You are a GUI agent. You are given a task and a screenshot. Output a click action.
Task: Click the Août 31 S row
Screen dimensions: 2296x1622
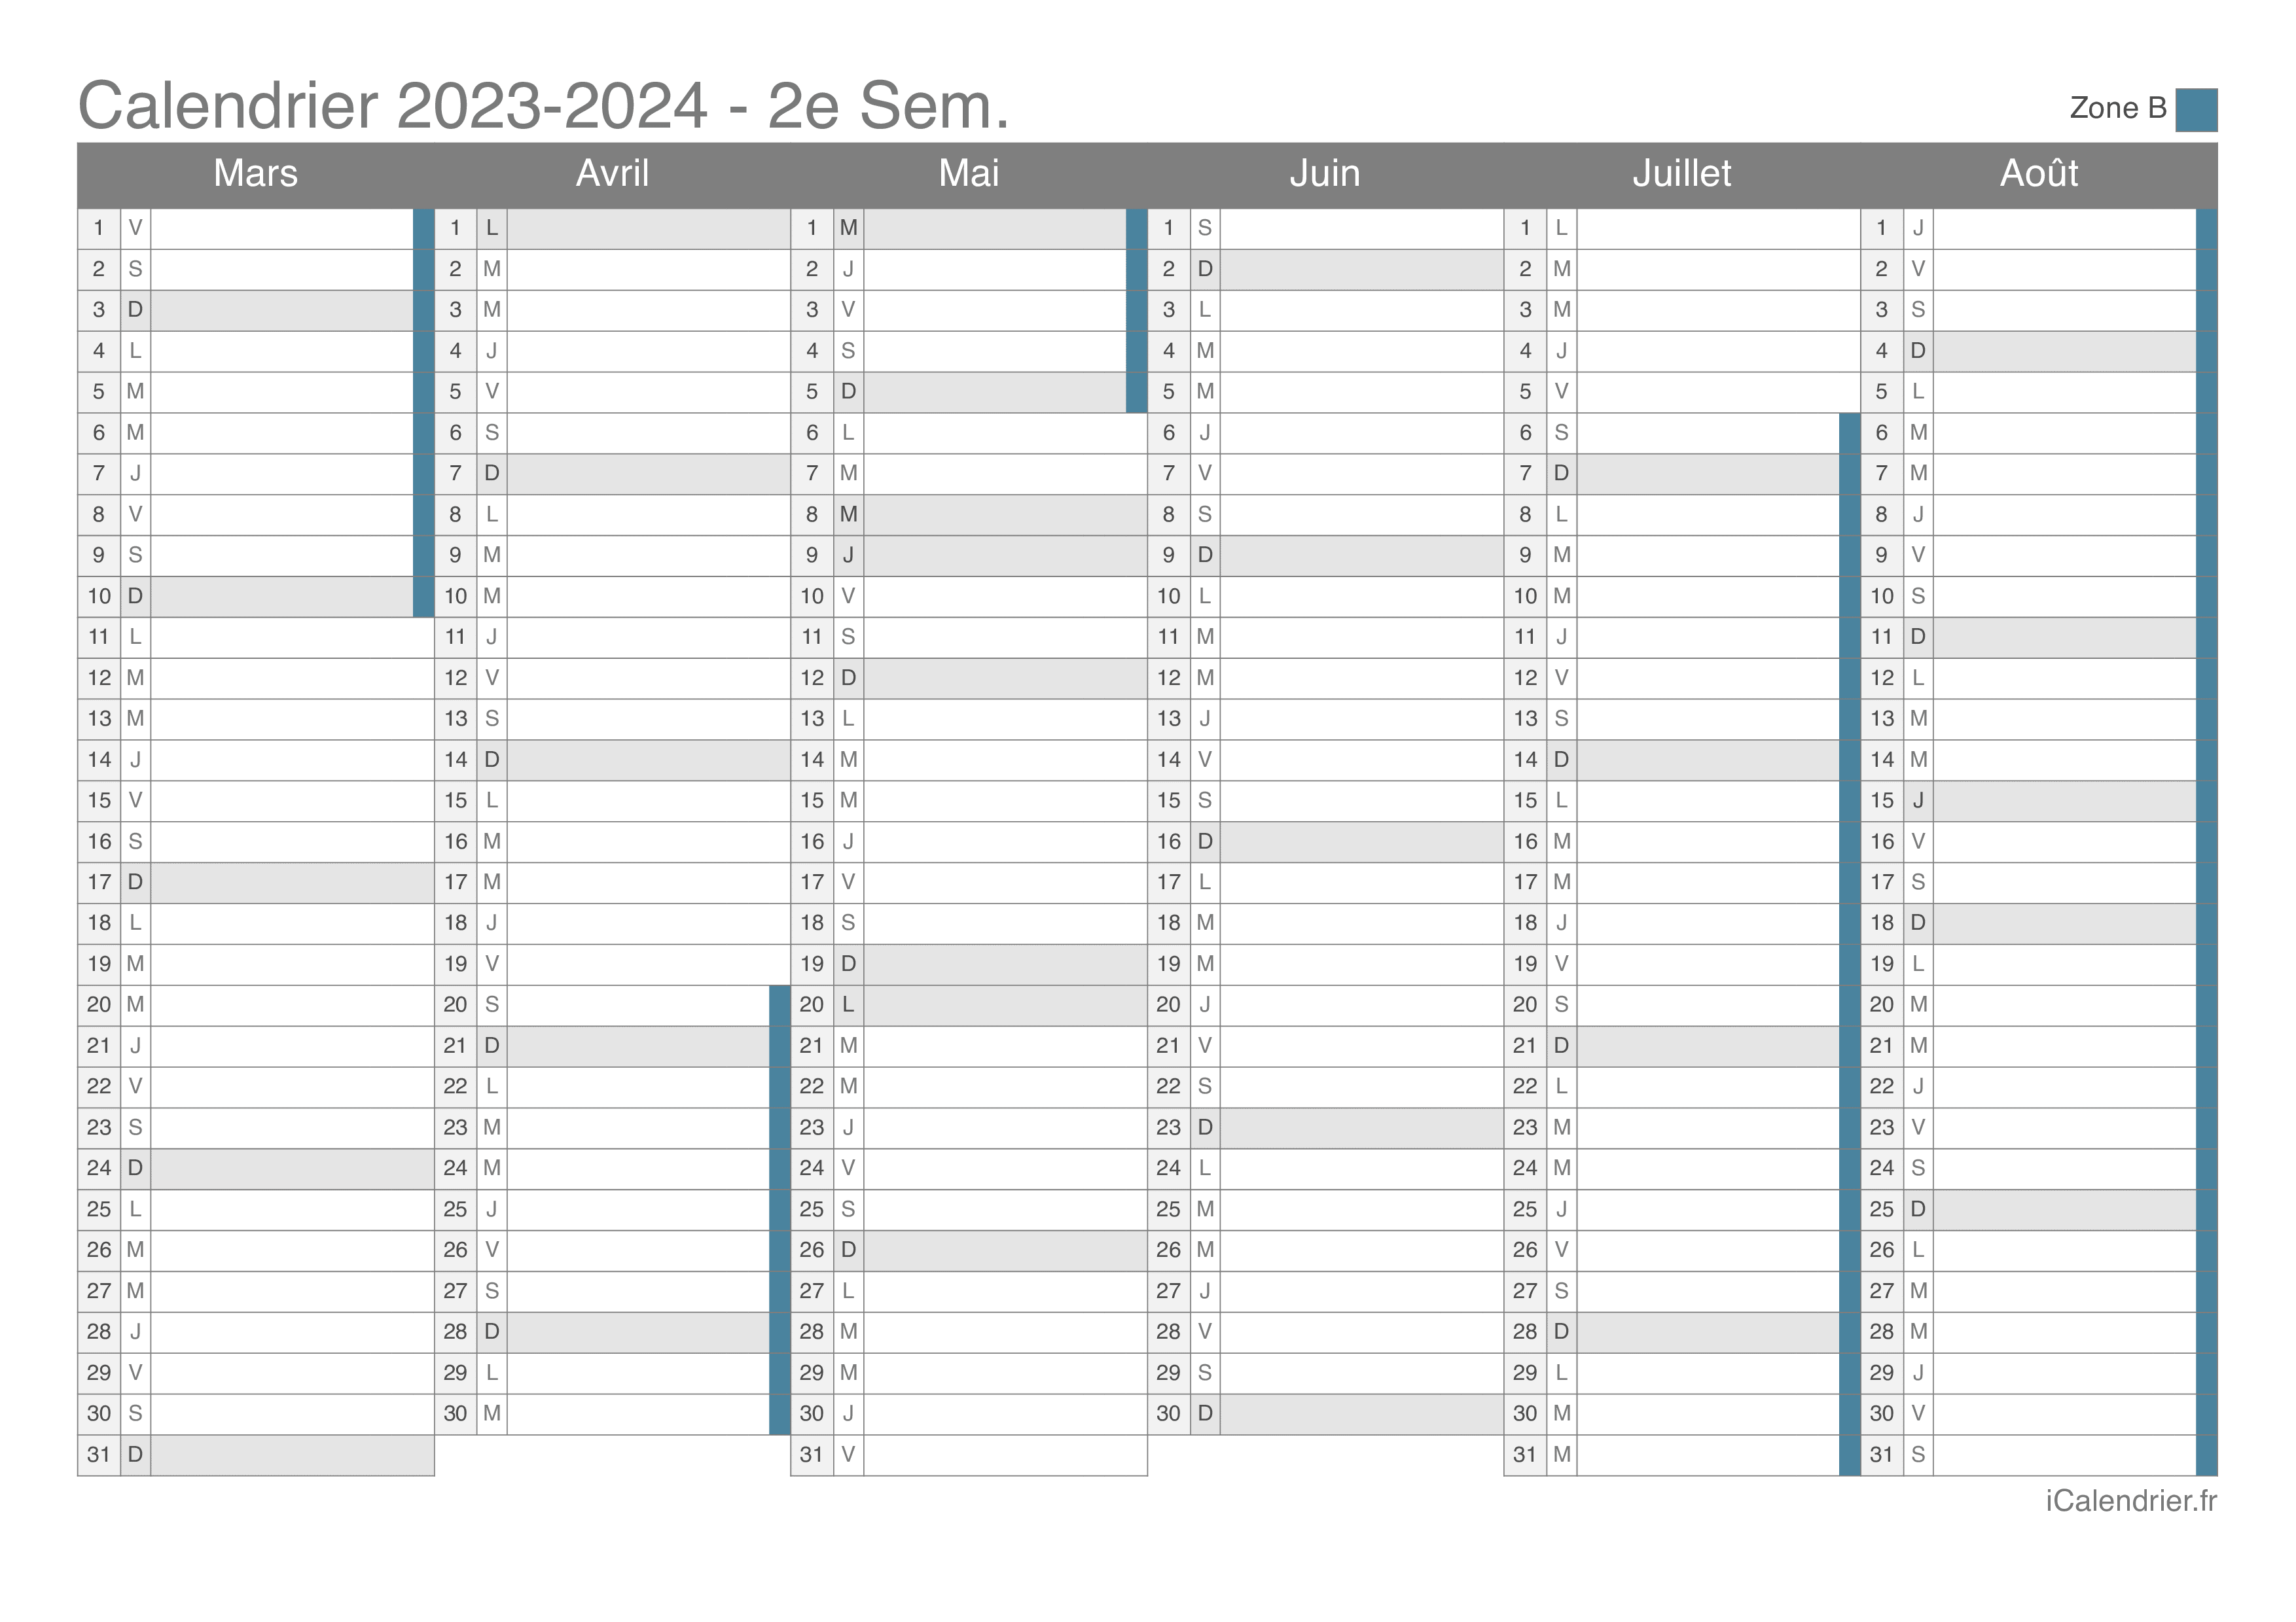pyautogui.click(x=2039, y=1455)
